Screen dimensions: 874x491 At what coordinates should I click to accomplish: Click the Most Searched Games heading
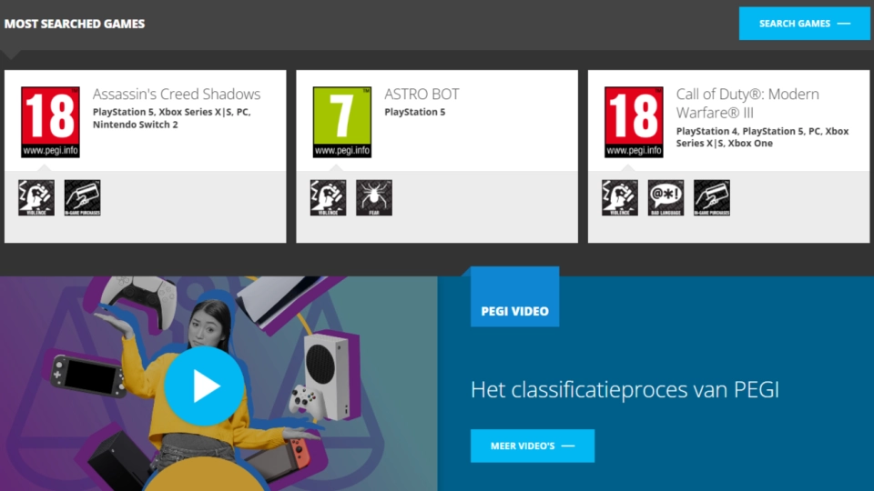click(x=75, y=24)
